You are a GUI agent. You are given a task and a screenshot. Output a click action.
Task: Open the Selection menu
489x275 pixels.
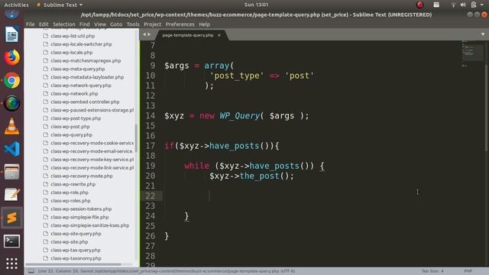(64, 24)
